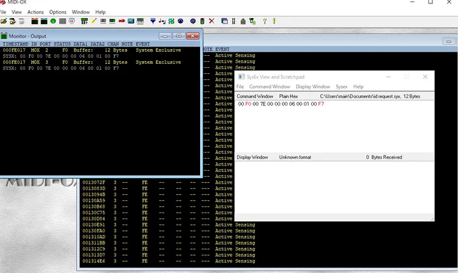Open the Actions menu in MIDI-OX
The height and width of the screenshot is (273, 458).
click(x=35, y=12)
